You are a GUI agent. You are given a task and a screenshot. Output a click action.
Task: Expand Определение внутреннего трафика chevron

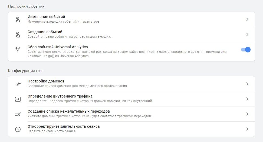247,99
